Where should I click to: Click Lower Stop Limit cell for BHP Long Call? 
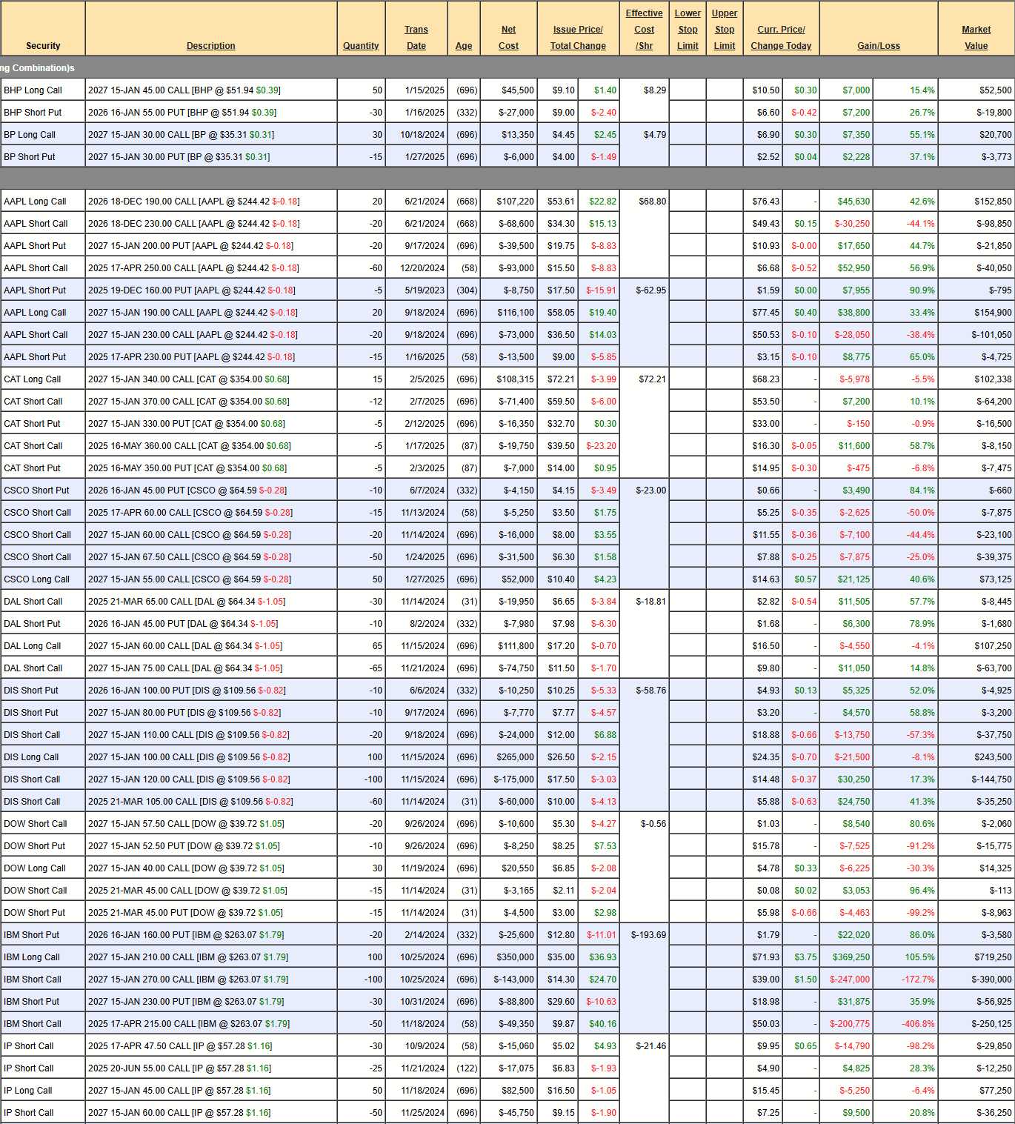(x=688, y=90)
